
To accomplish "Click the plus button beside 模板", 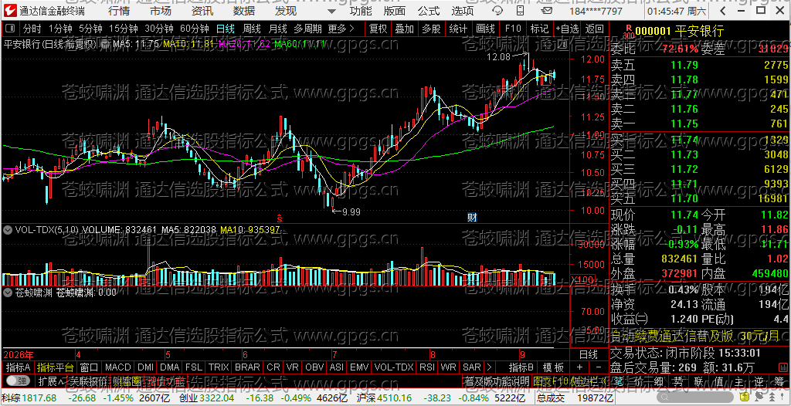I will 579,367.
